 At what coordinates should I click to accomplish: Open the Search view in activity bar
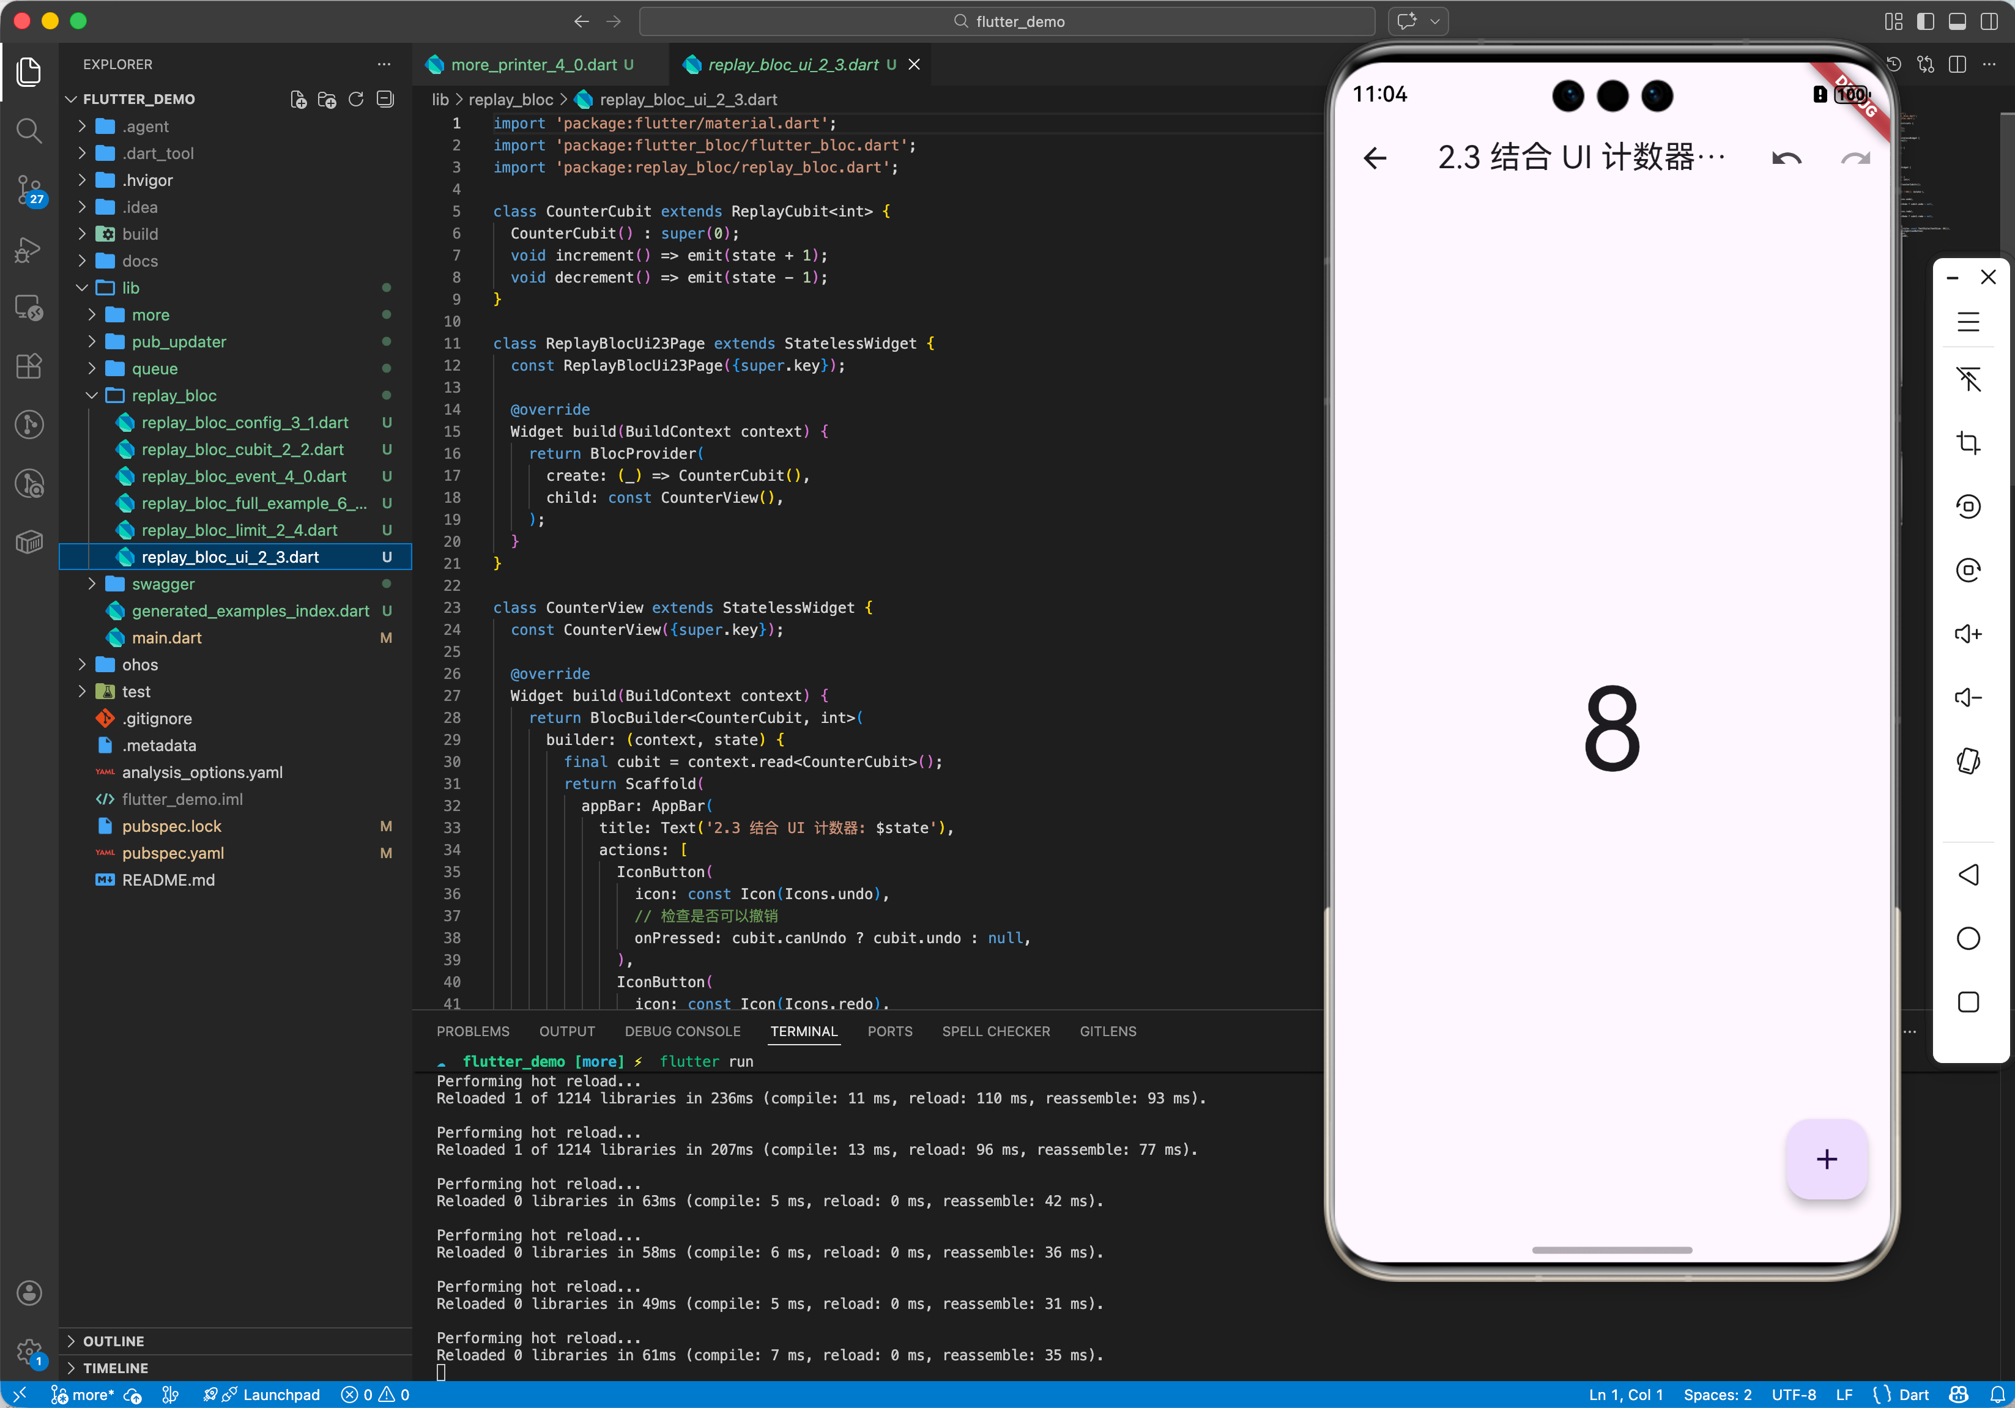tap(29, 131)
